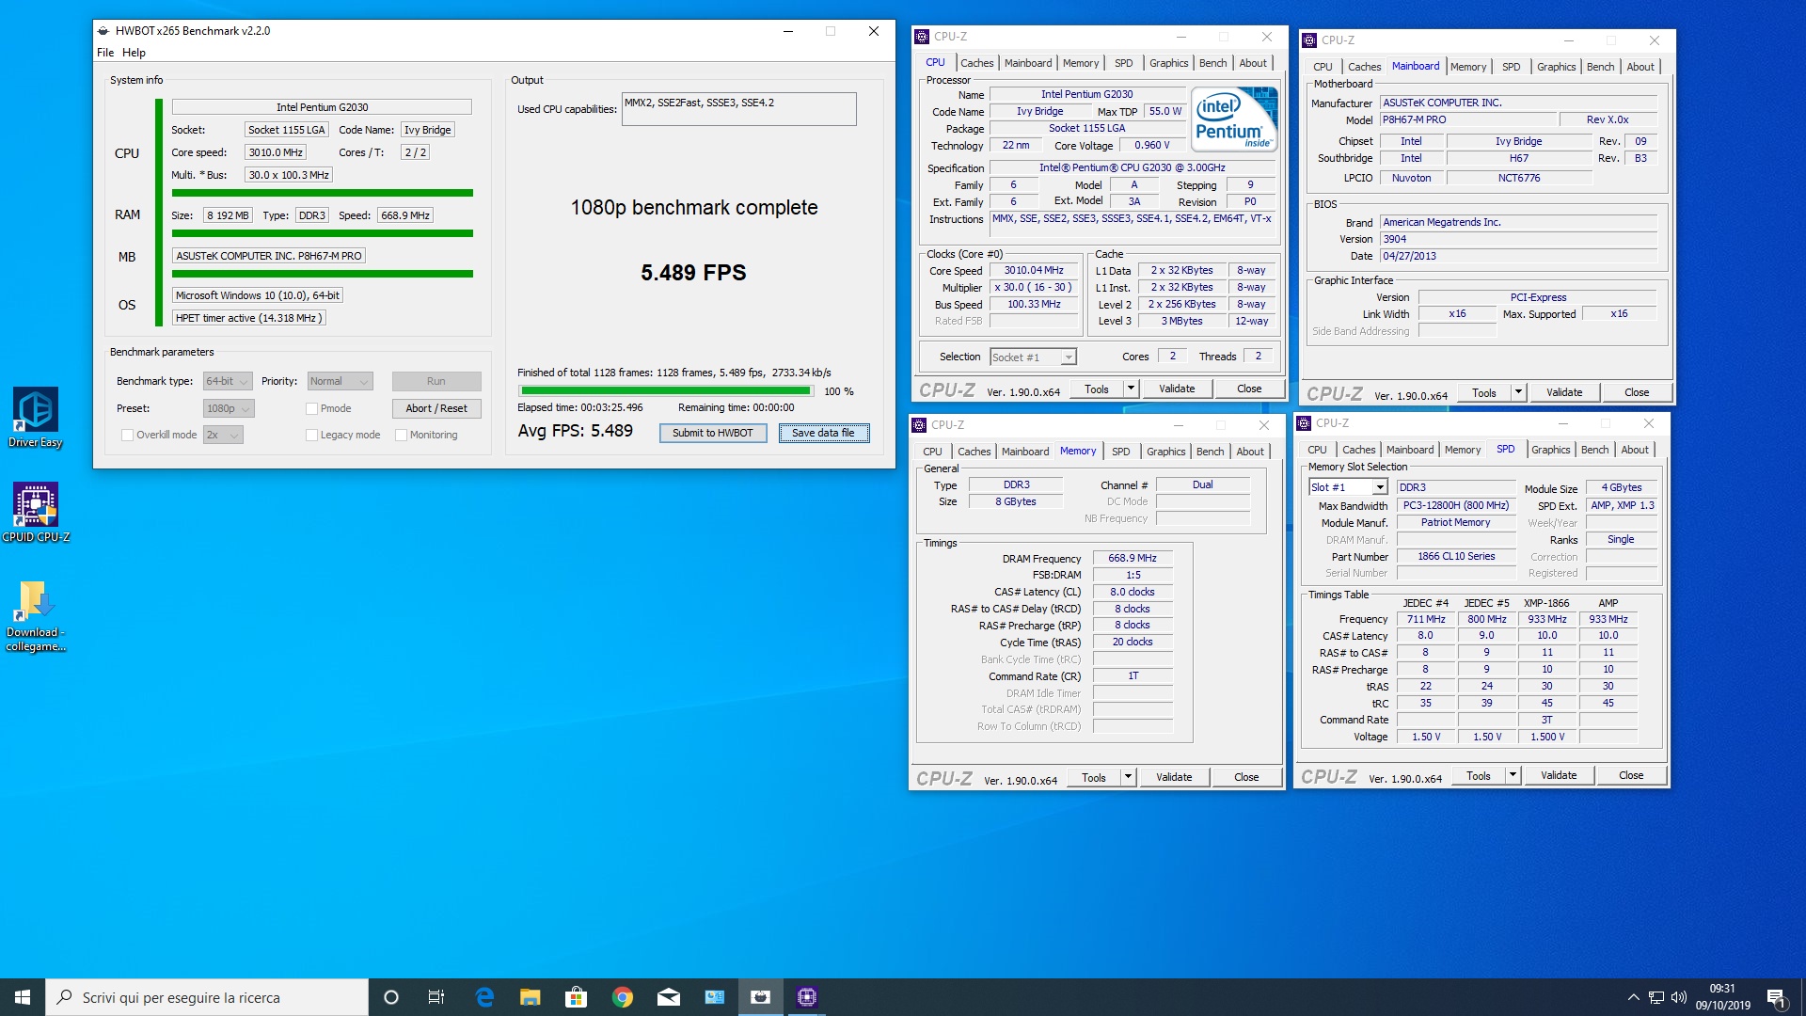This screenshot has width=1806, height=1016.
Task: Click the green RAM info indicator bar
Action: point(322,232)
